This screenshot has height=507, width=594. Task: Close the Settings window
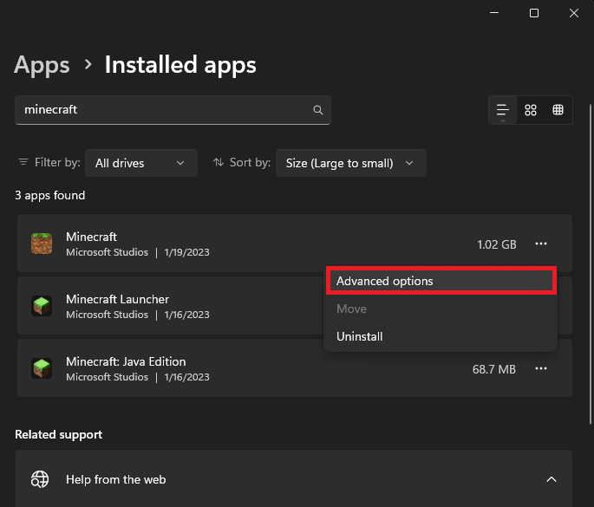pos(574,13)
